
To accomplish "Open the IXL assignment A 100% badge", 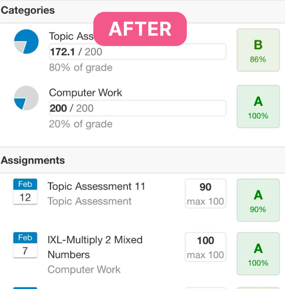I will pos(258,254).
